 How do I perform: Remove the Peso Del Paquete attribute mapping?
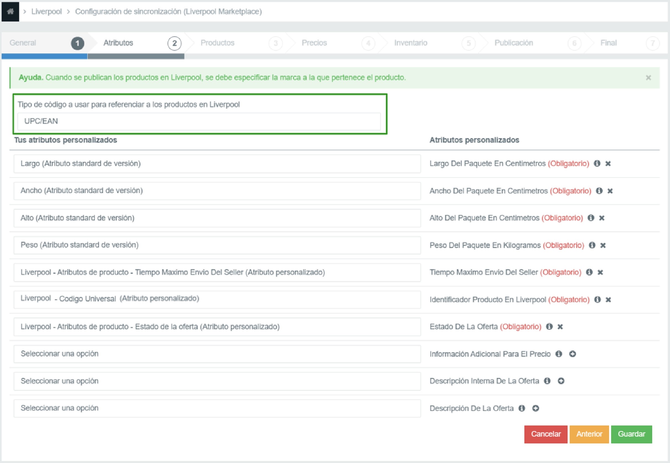pyautogui.click(x=603, y=245)
